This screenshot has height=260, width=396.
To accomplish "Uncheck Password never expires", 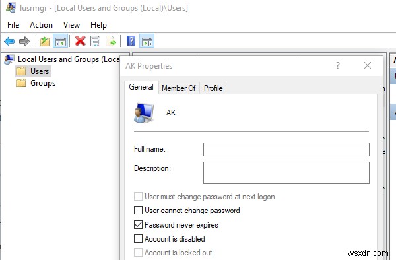I will click(x=138, y=224).
